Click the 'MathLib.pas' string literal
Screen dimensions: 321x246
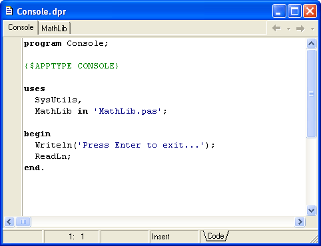pos(128,111)
